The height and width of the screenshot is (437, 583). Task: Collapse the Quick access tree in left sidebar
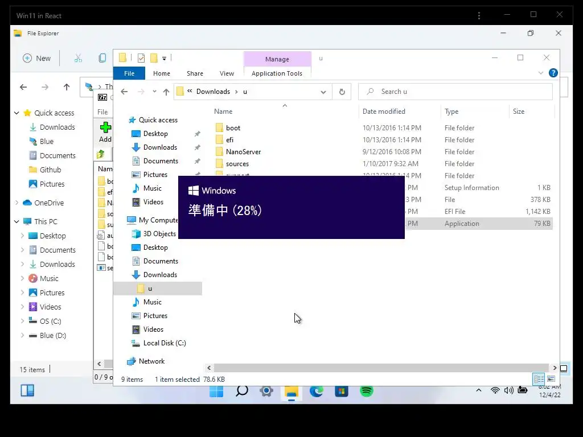(17, 113)
